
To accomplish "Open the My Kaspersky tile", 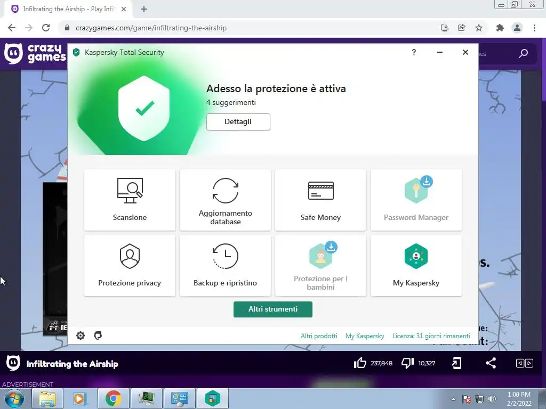I will point(416,266).
